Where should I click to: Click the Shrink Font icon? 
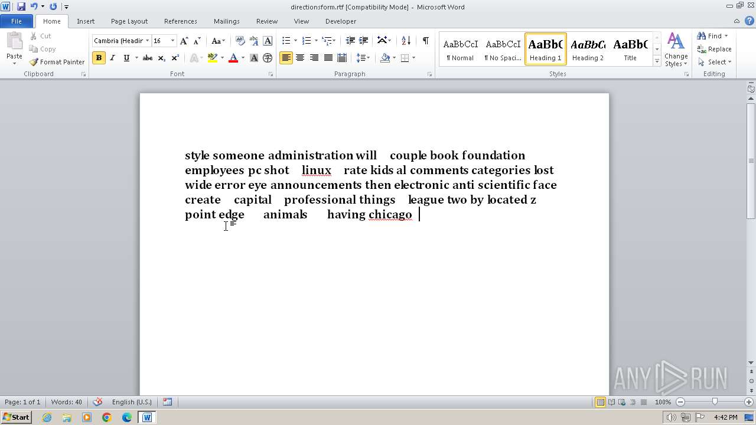pyautogui.click(x=197, y=41)
